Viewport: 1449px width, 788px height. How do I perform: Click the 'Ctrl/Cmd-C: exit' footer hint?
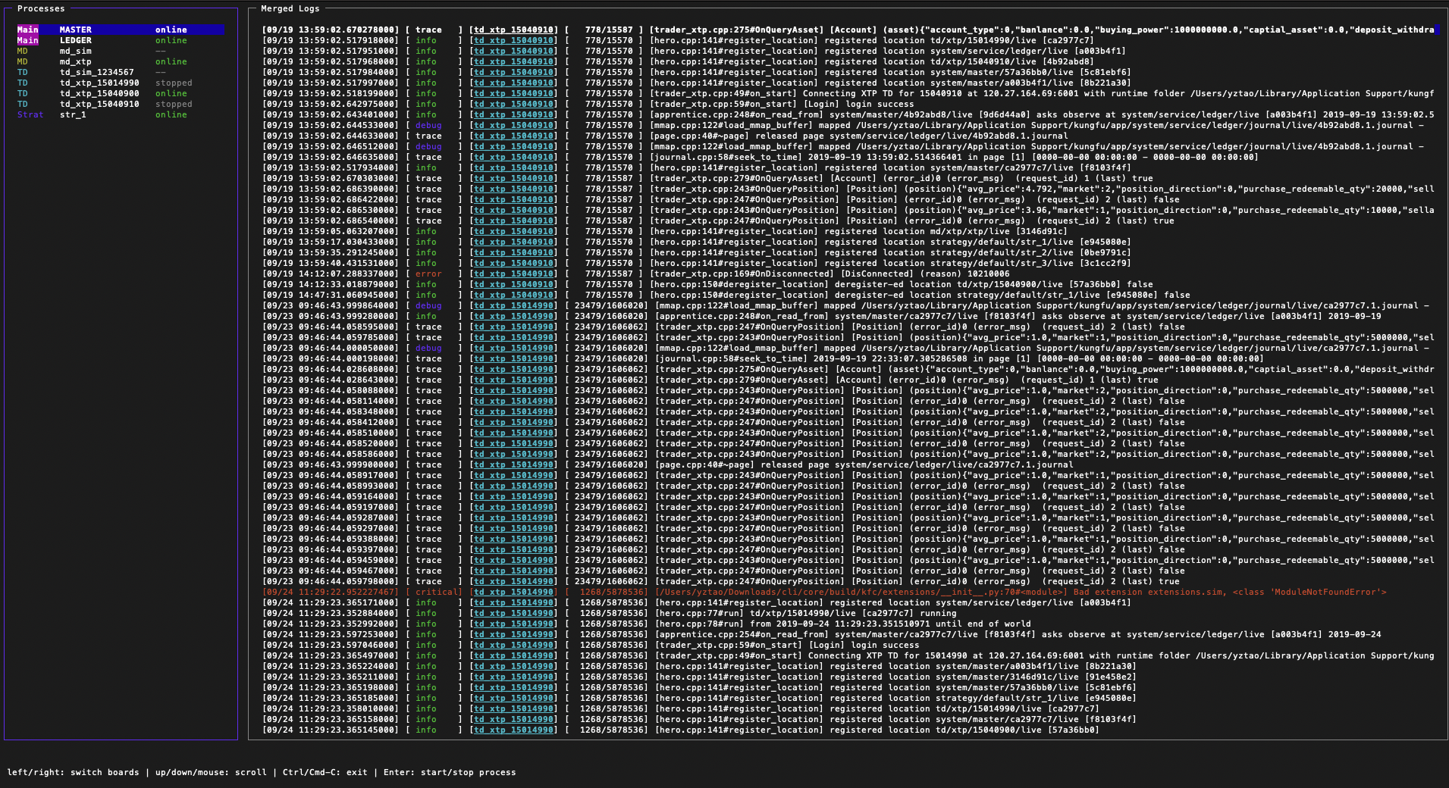click(325, 772)
